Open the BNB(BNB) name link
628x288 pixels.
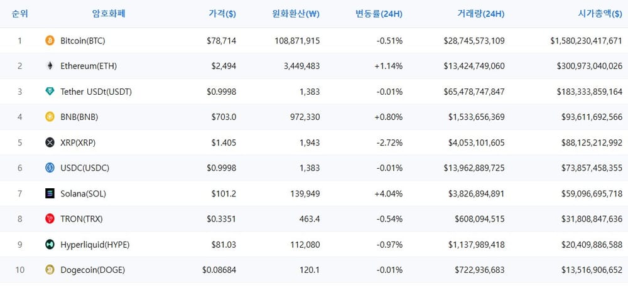click(79, 117)
